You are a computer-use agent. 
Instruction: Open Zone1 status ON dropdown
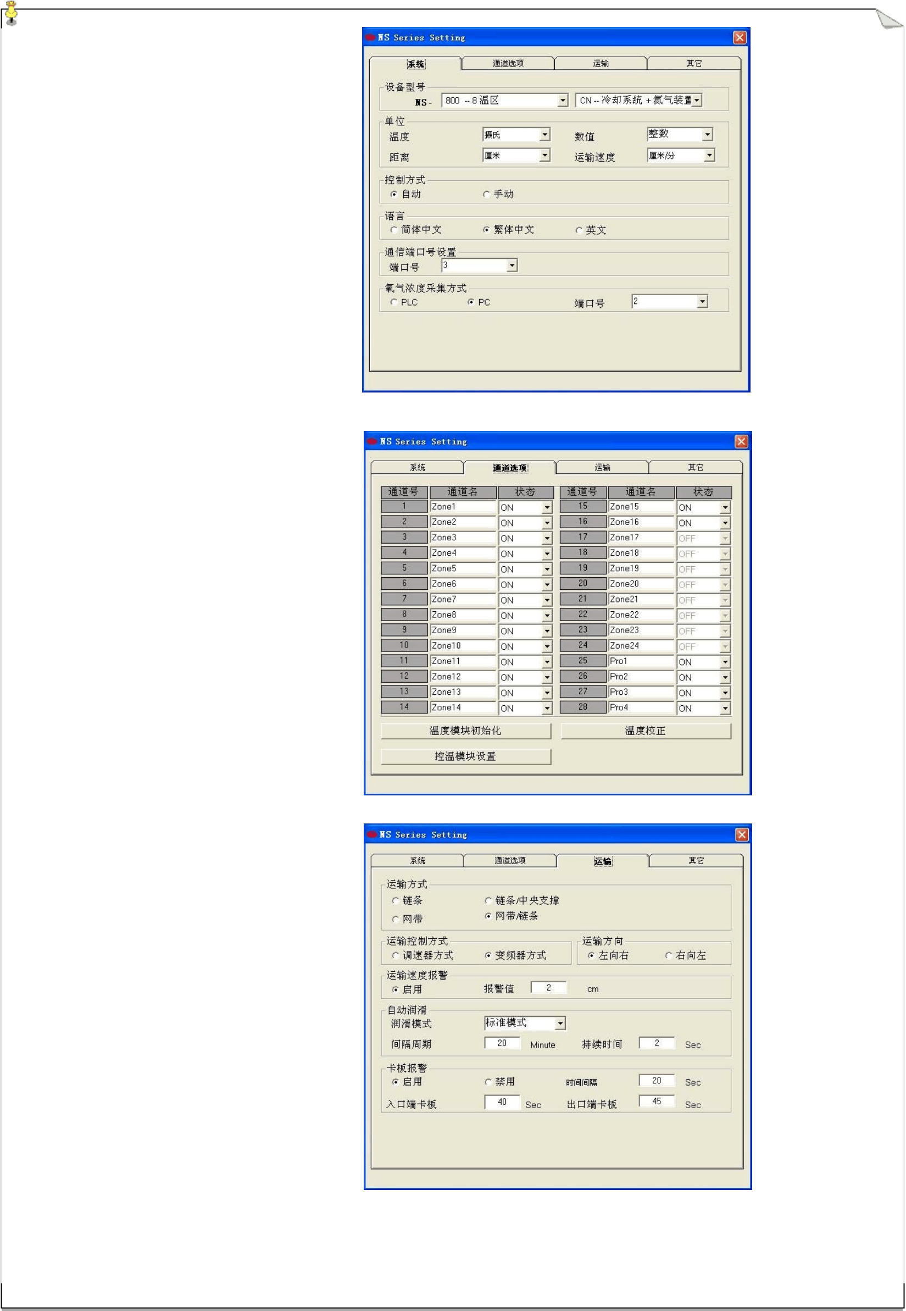(547, 507)
